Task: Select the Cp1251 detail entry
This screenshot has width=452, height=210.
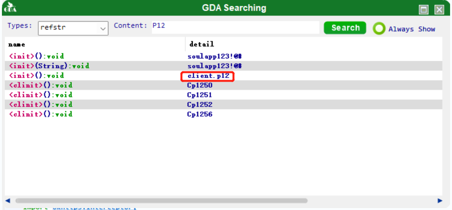Action: pos(200,95)
